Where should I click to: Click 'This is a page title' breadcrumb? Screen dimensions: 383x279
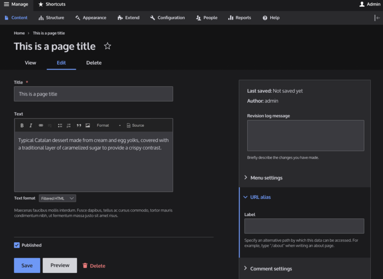click(49, 33)
